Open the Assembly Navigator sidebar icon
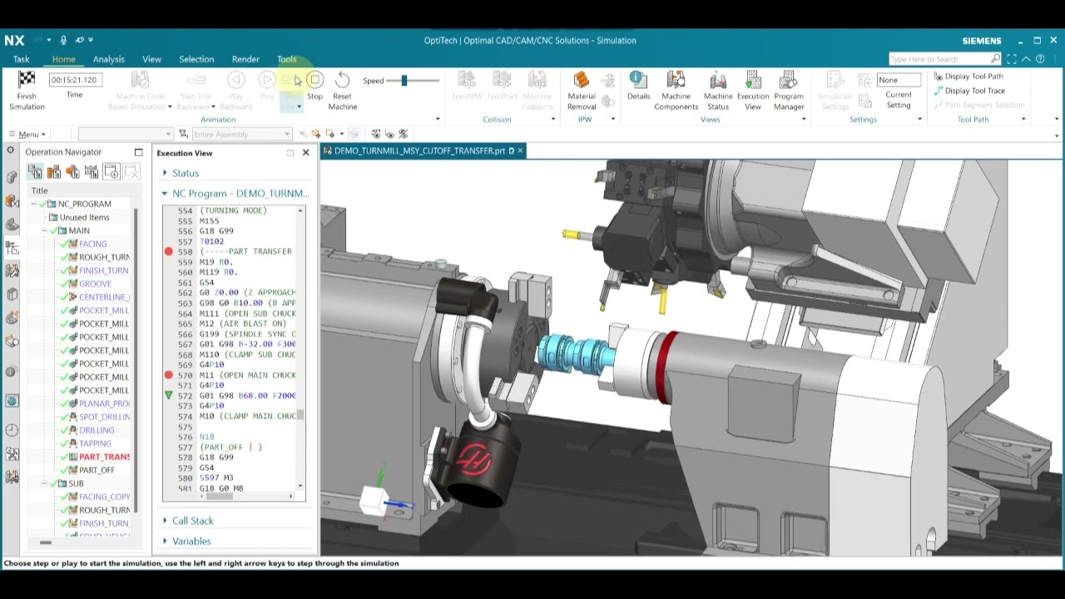 [12, 177]
